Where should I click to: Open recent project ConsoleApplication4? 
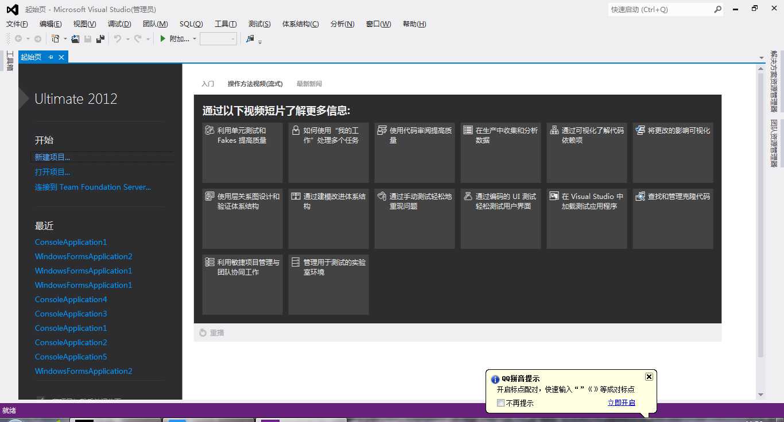click(71, 299)
